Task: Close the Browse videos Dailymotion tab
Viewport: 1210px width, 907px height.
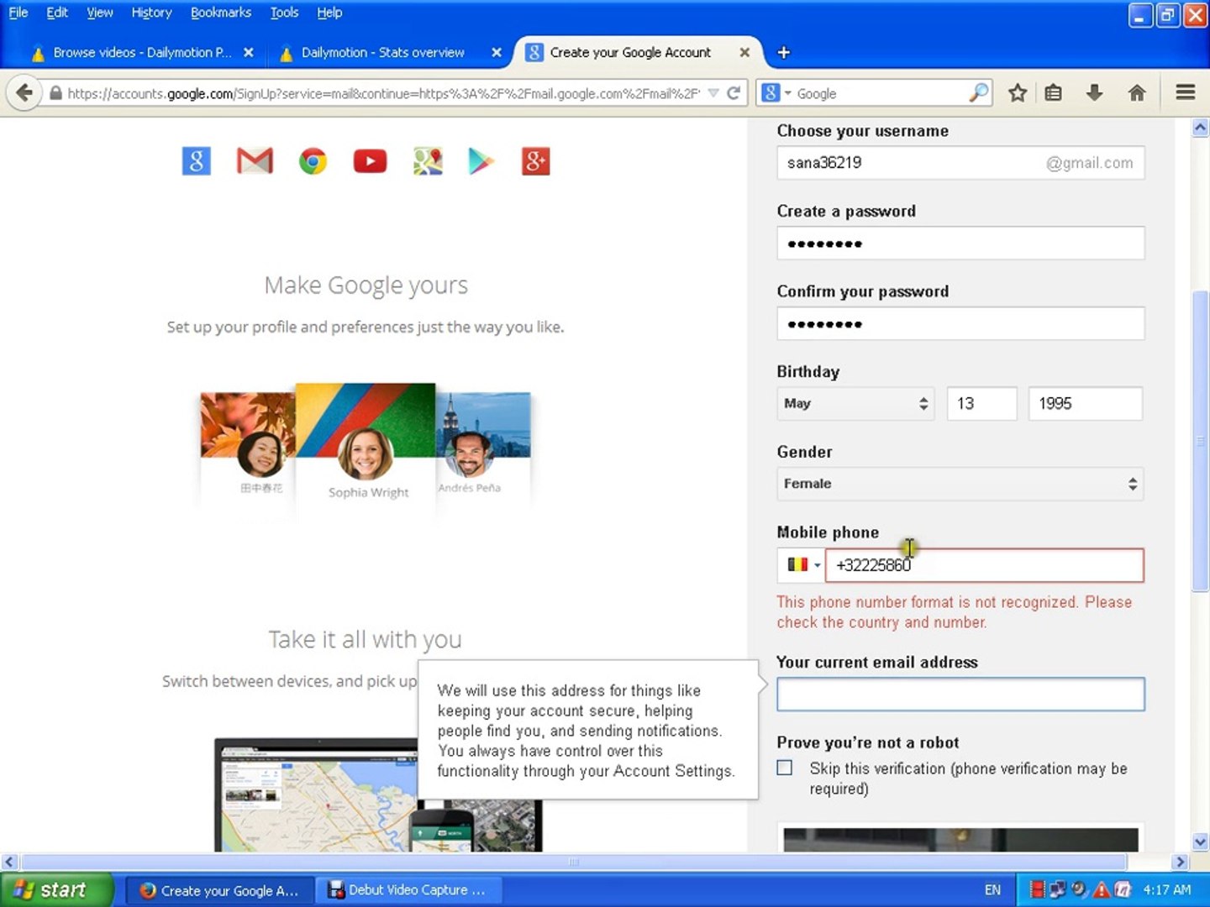Action: 249,52
